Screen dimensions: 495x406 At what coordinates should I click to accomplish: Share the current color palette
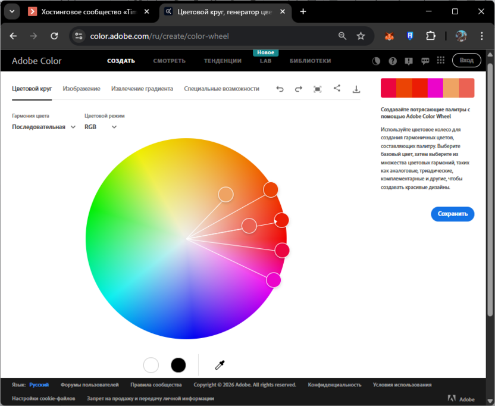tap(337, 88)
